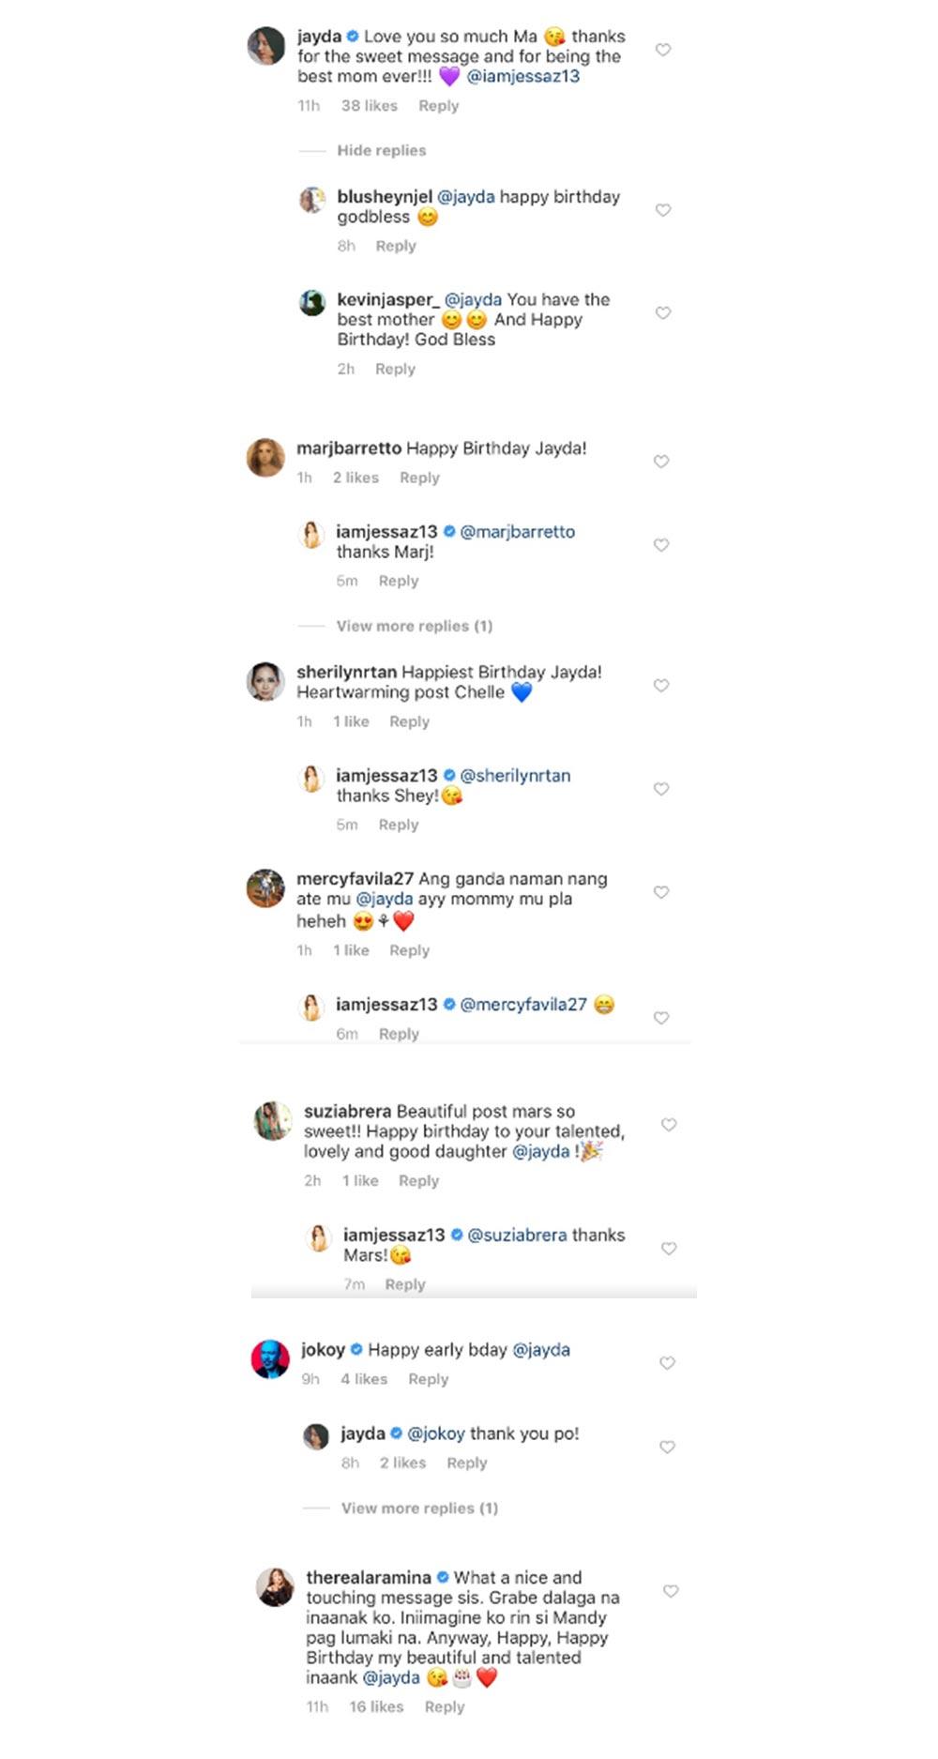The height and width of the screenshot is (1759, 938).
Task: Reply to sherilynrtan's comment
Action: (409, 721)
